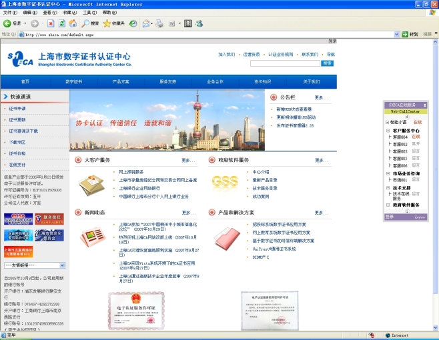Open the 工具 menu
Screen dimensions: 439x340
[89, 13]
